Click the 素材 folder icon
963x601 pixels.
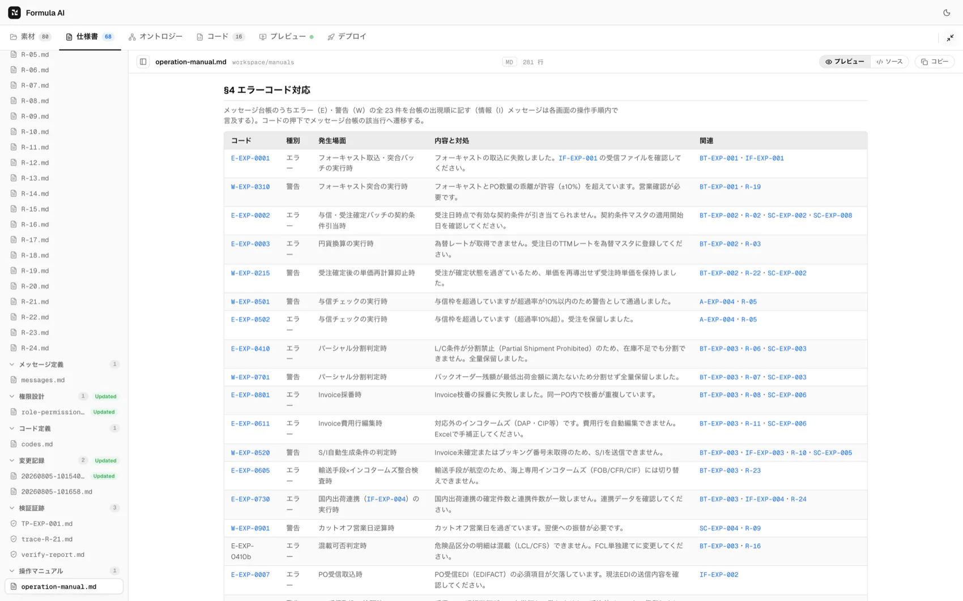pos(14,37)
